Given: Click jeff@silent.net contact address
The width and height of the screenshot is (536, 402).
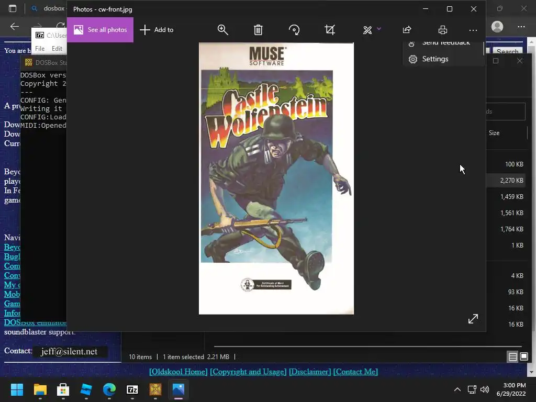Looking at the screenshot, I should click(70, 351).
